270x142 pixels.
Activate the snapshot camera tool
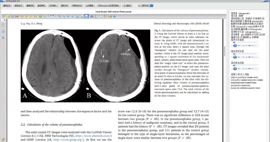pyautogui.click(x=110, y=16)
